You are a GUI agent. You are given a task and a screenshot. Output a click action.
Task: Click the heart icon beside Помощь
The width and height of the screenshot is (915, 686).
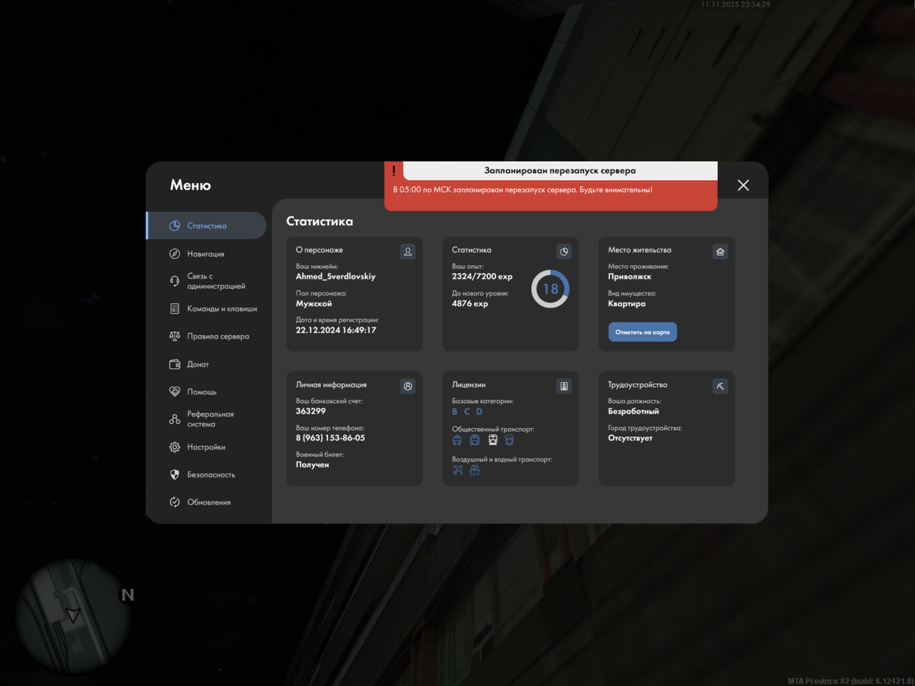174,392
